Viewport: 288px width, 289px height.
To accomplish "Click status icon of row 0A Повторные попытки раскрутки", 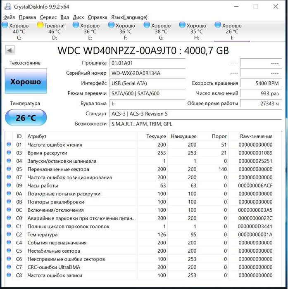I will [9, 193].
